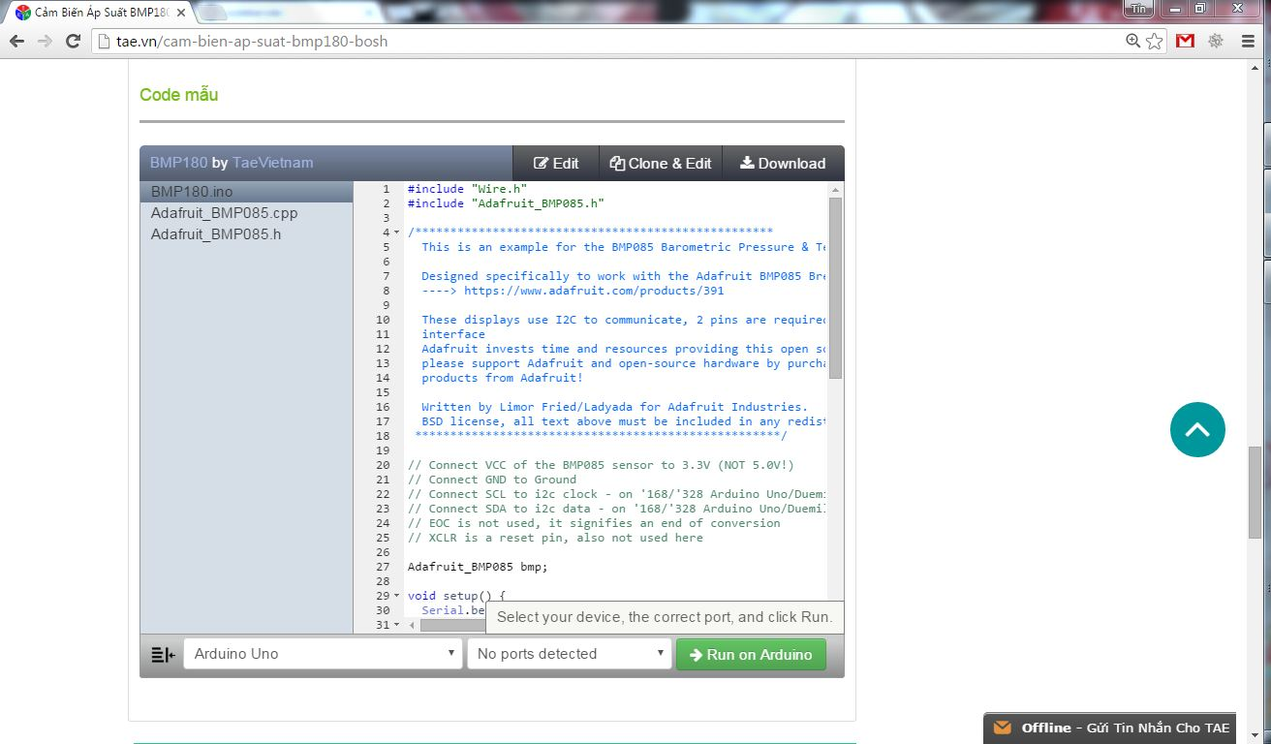
Task: Download the BMP180 sketch
Action: click(x=783, y=163)
